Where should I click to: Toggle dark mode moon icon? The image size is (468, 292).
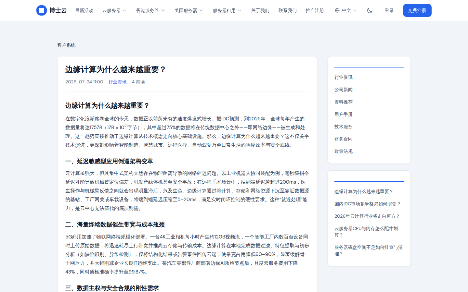pyautogui.click(x=370, y=10)
